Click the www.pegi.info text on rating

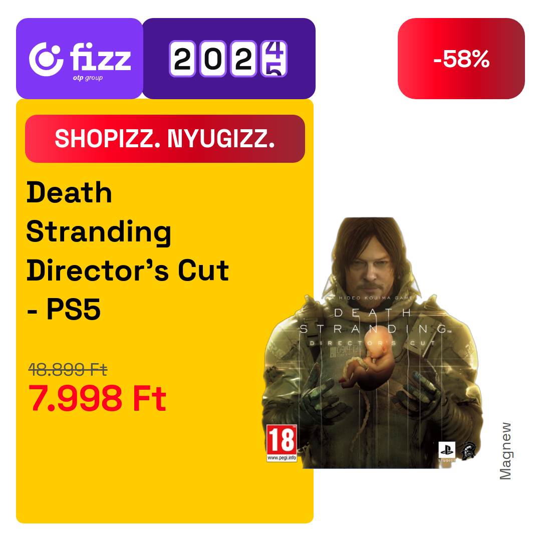click(x=282, y=458)
